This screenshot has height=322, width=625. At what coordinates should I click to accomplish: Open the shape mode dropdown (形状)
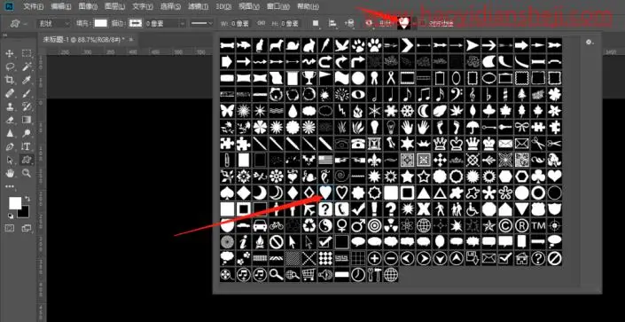(x=54, y=24)
